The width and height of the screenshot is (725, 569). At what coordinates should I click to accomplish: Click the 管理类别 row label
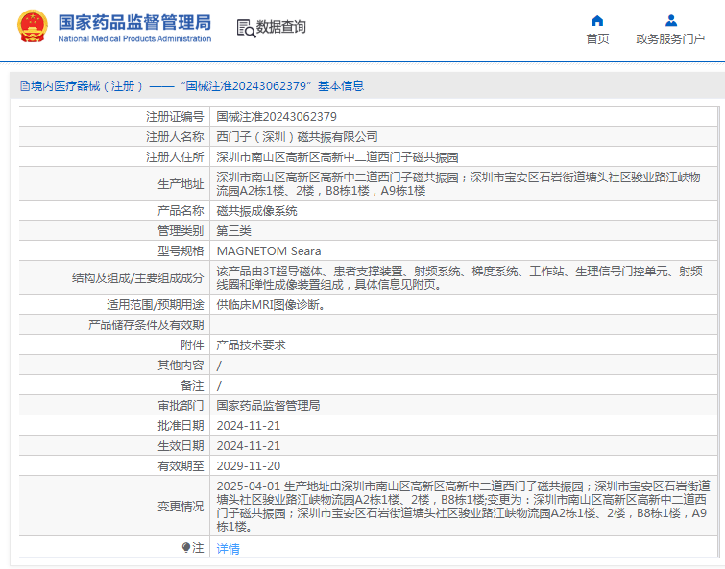(181, 231)
